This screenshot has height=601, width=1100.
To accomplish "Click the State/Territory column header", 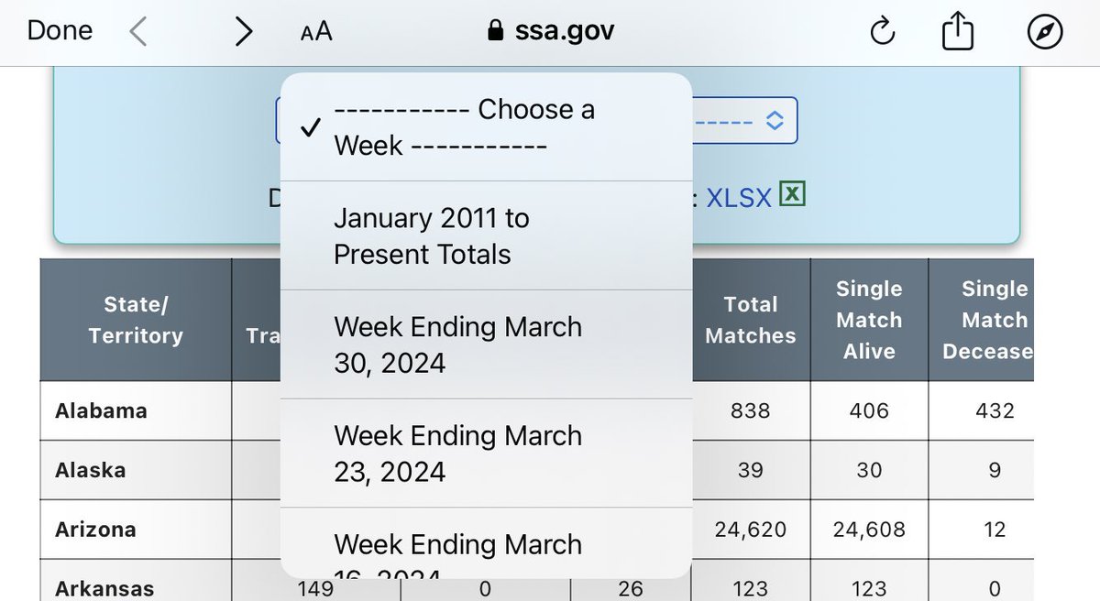I will [136, 320].
